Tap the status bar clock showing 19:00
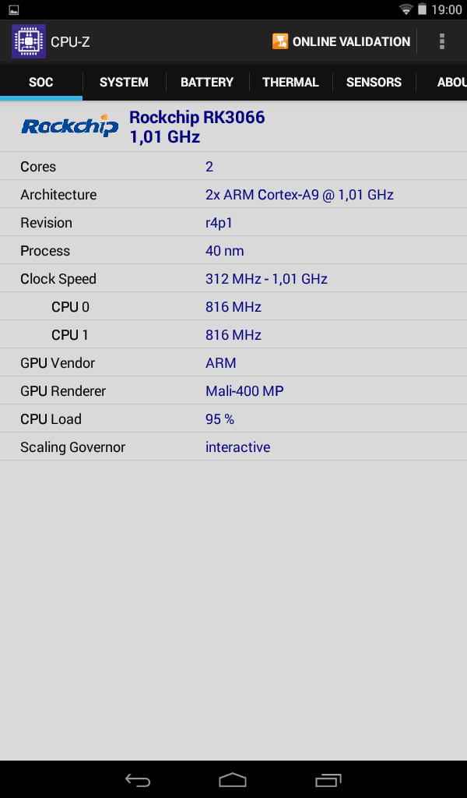The height and width of the screenshot is (798, 467). pos(447,9)
